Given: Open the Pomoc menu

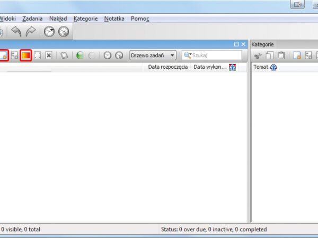Looking at the screenshot, I should point(140,19).
